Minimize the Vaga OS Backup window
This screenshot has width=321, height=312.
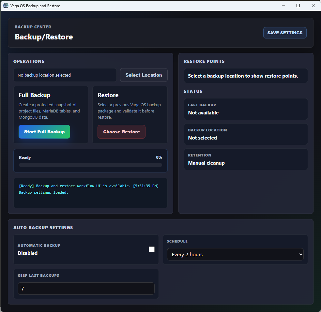coord(283,6)
